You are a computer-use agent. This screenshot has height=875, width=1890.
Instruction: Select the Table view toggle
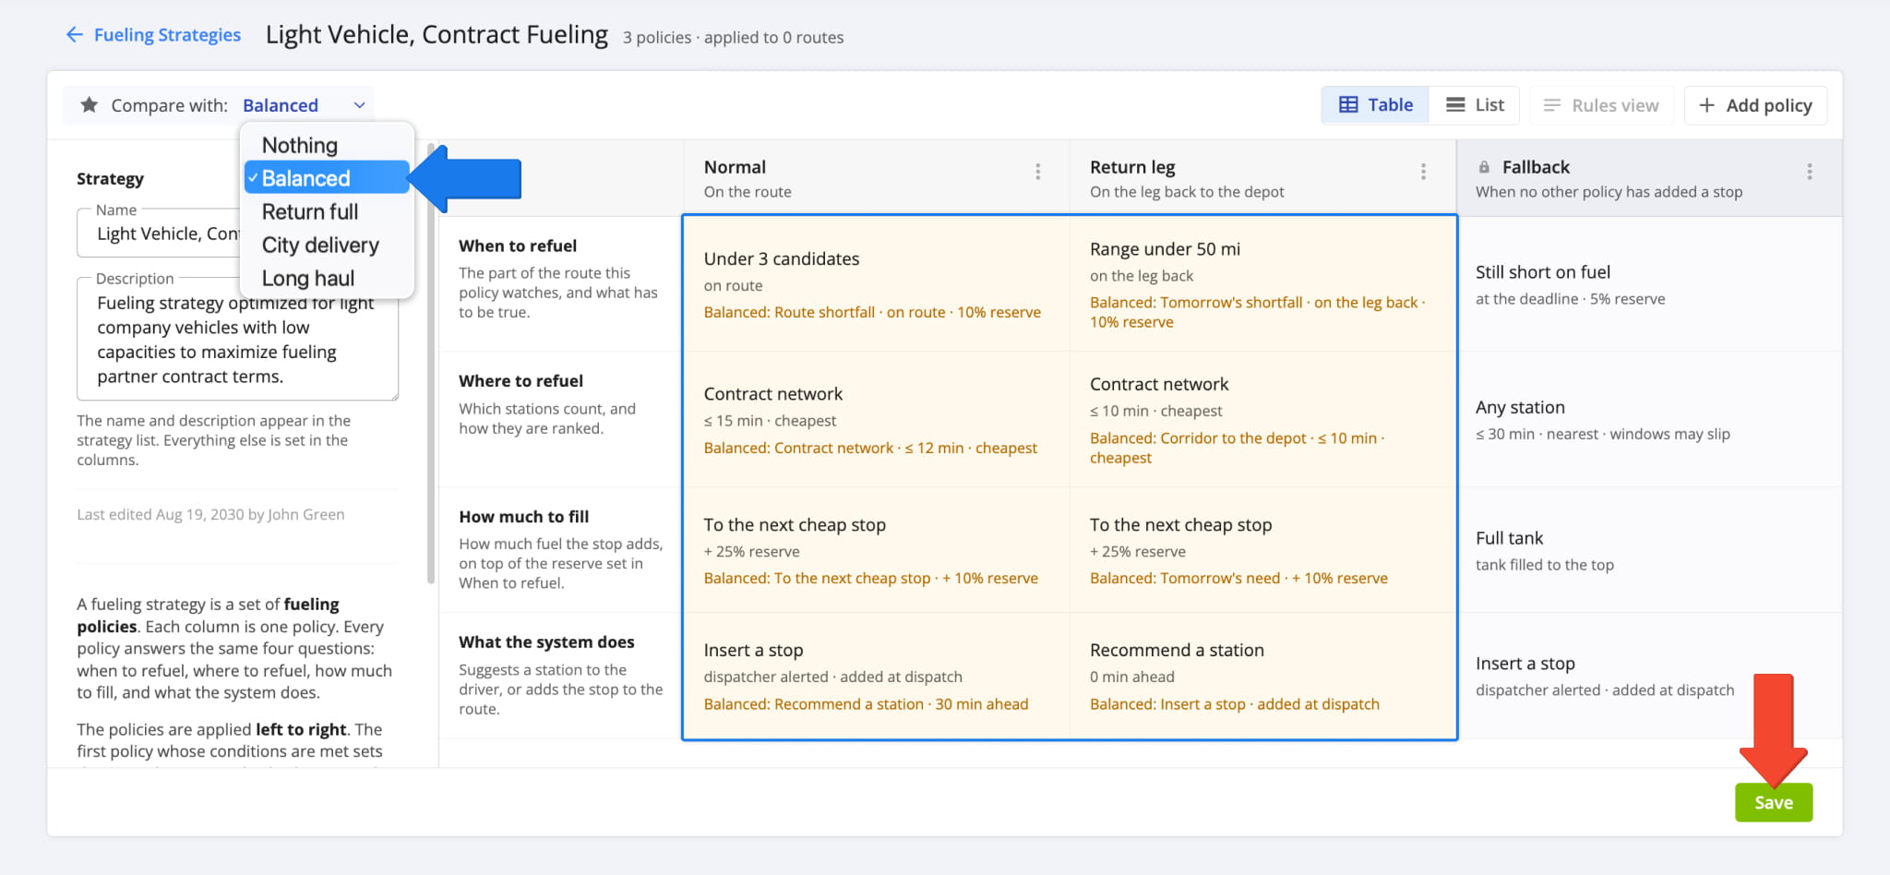click(1375, 105)
